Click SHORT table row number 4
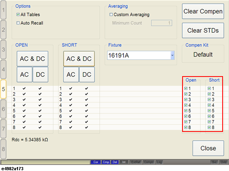 coord(60,105)
